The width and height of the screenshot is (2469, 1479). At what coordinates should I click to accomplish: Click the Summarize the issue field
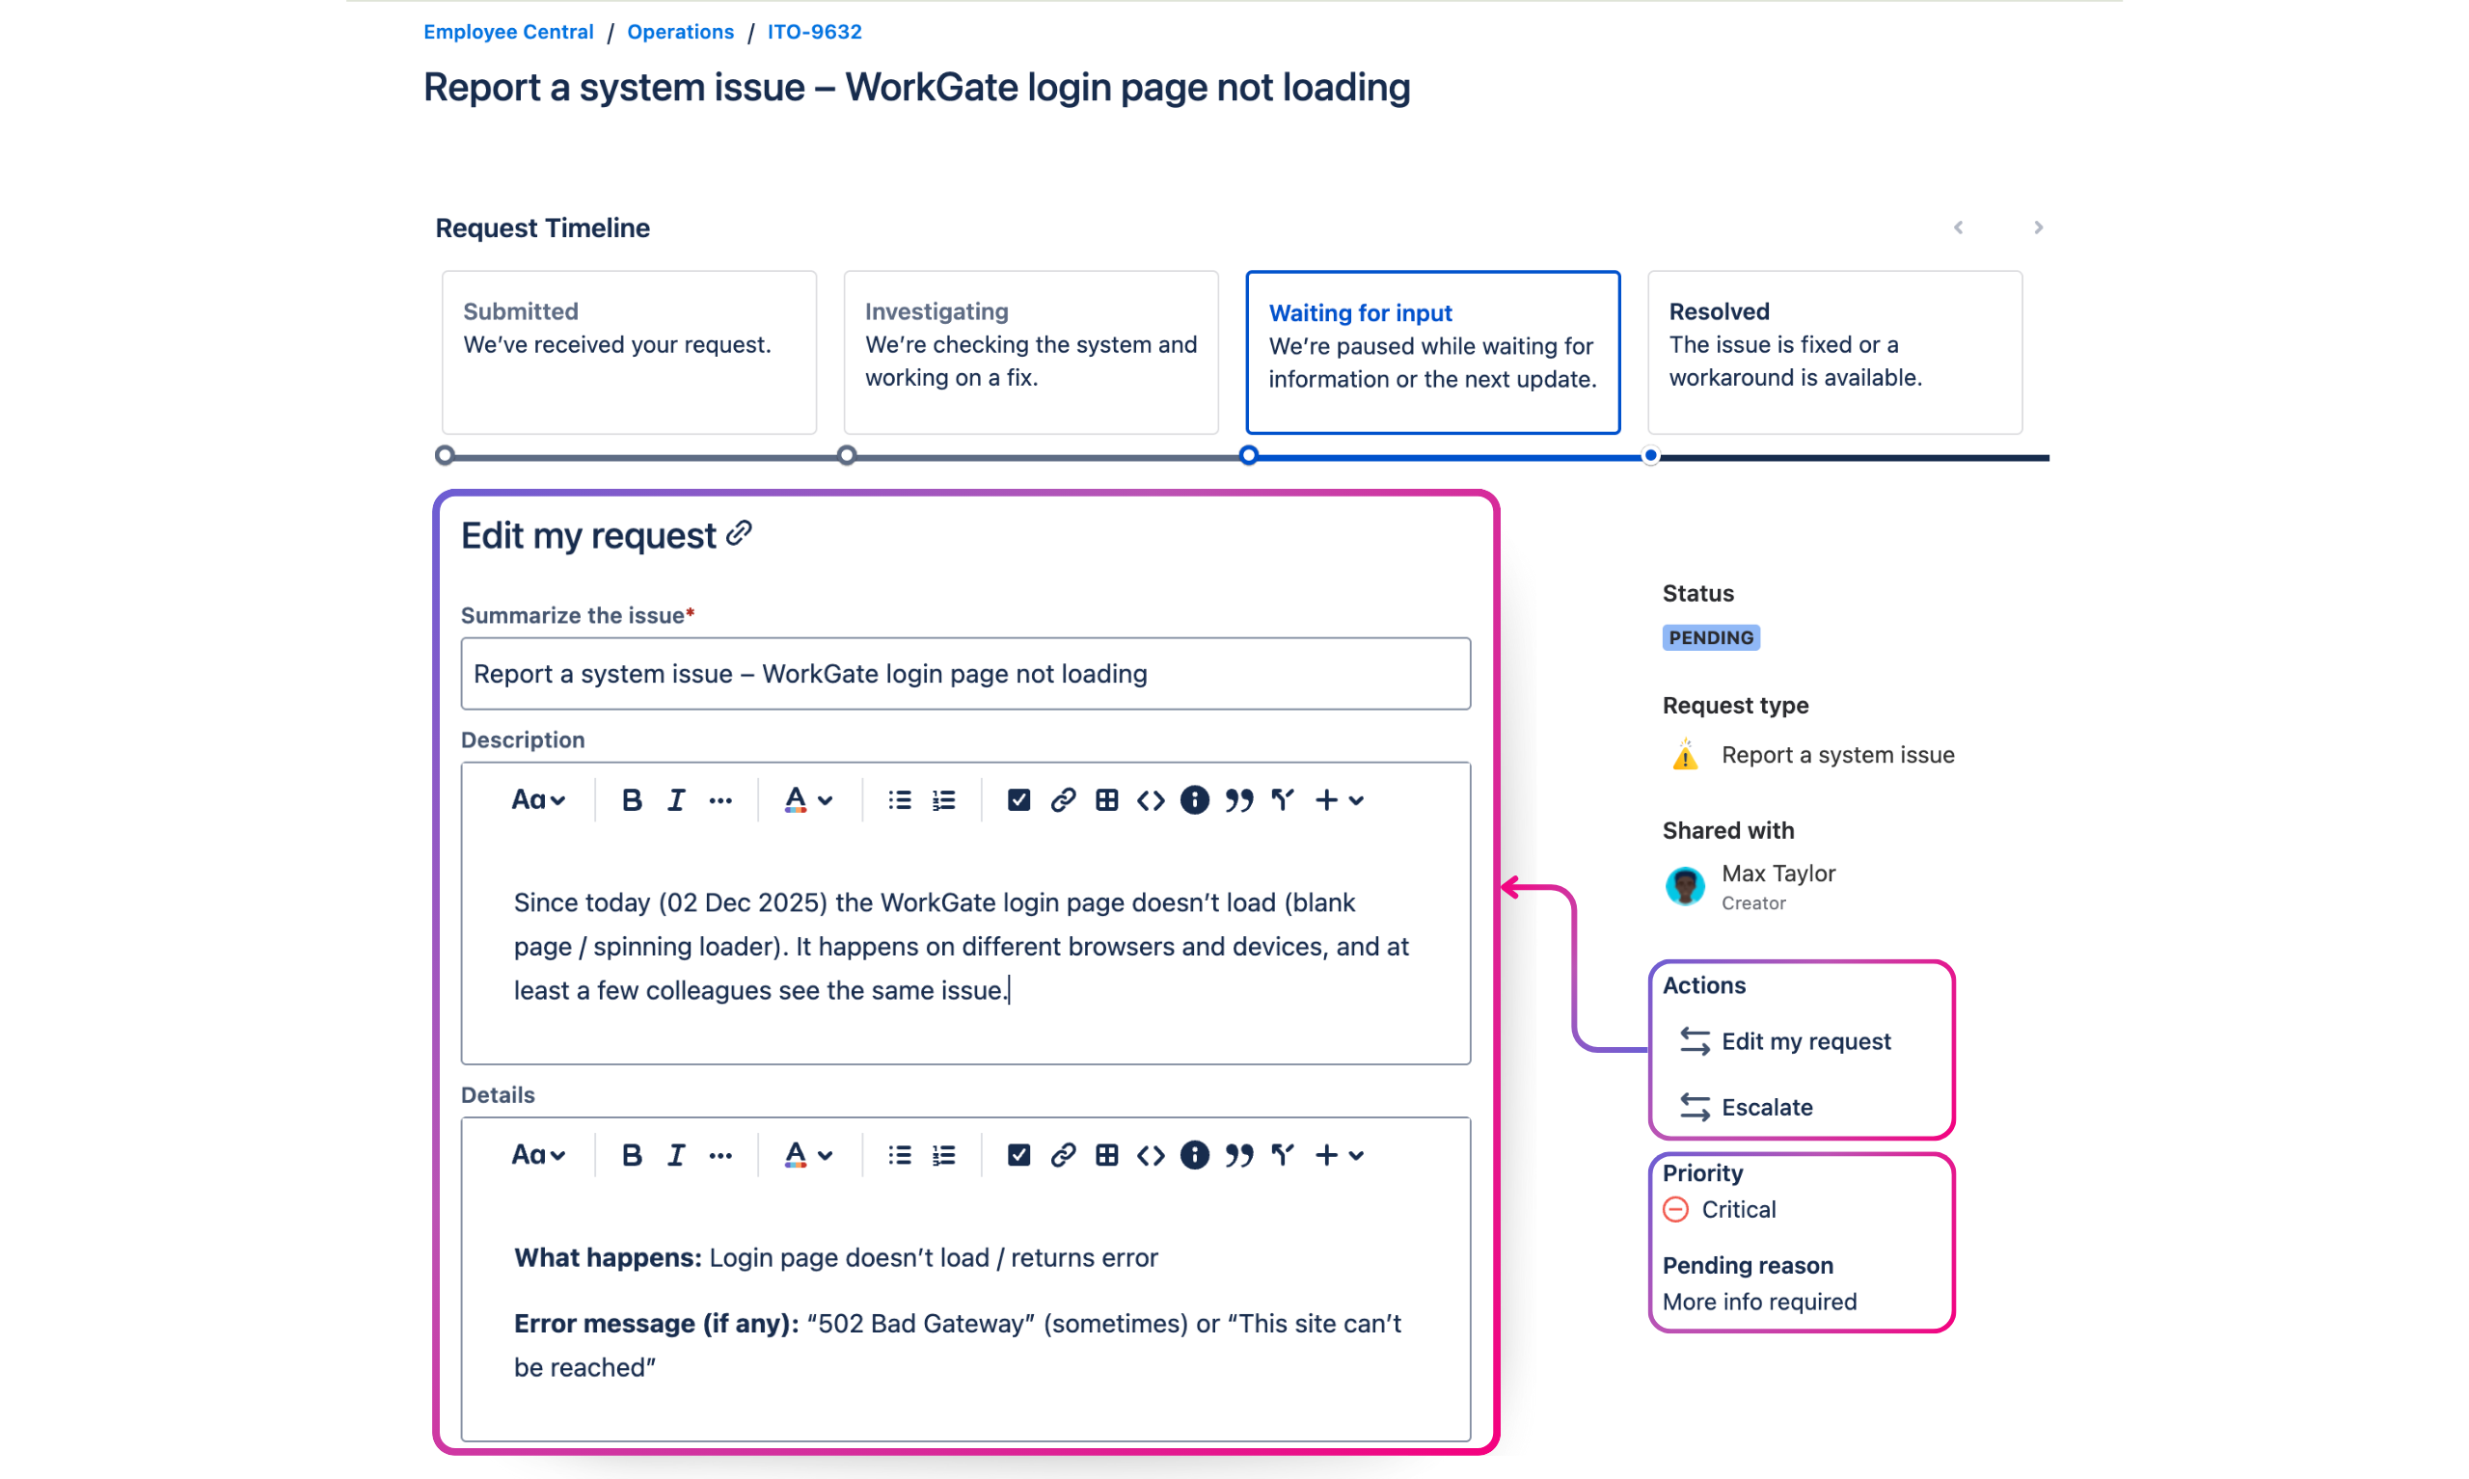click(964, 674)
